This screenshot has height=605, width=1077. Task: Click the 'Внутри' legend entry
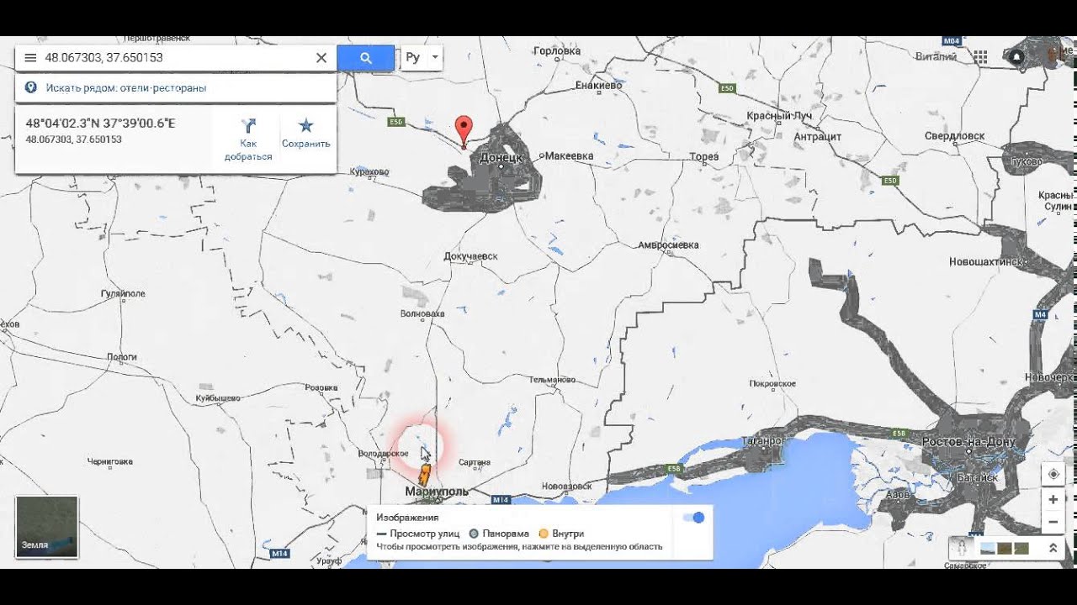point(561,534)
